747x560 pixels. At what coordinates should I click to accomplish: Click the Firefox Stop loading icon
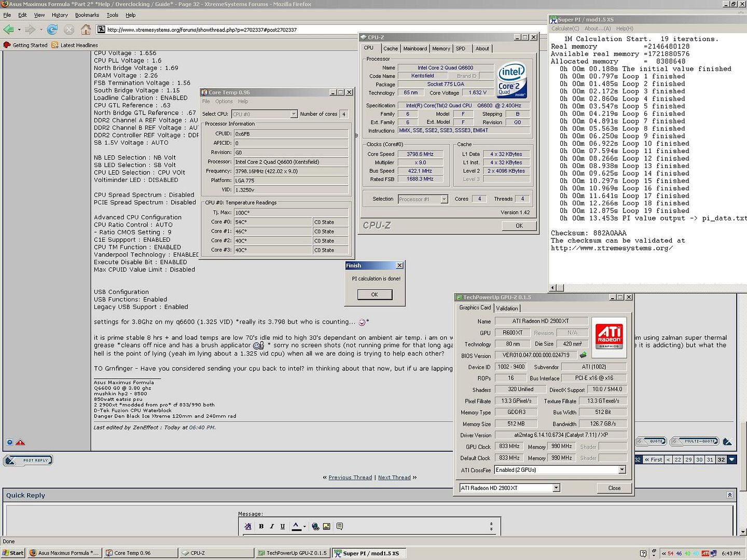[69, 30]
